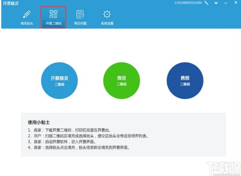Minimize the 开票精灵 window

click(x=226, y=3)
